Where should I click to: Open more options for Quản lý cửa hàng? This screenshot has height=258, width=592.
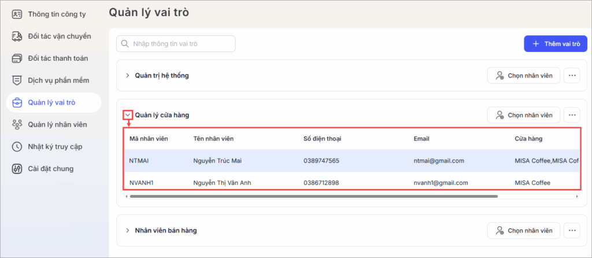pyautogui.click(x=572, y=115)
